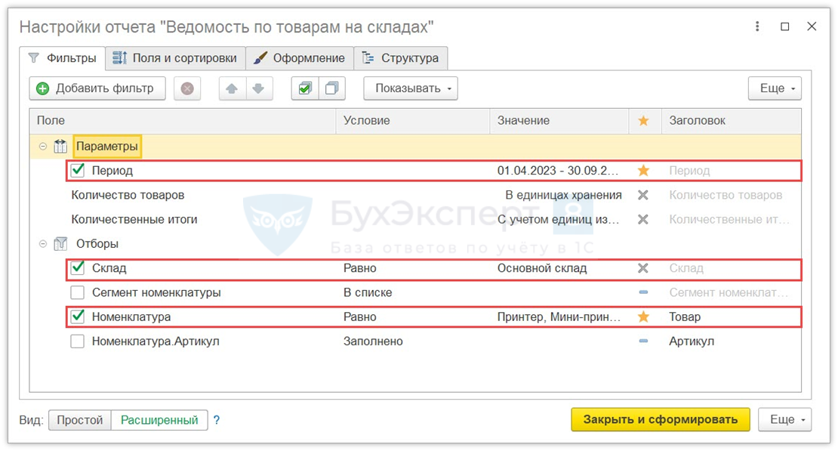Click the Заголовок column header
838x451 pixels.
point(731,121)
